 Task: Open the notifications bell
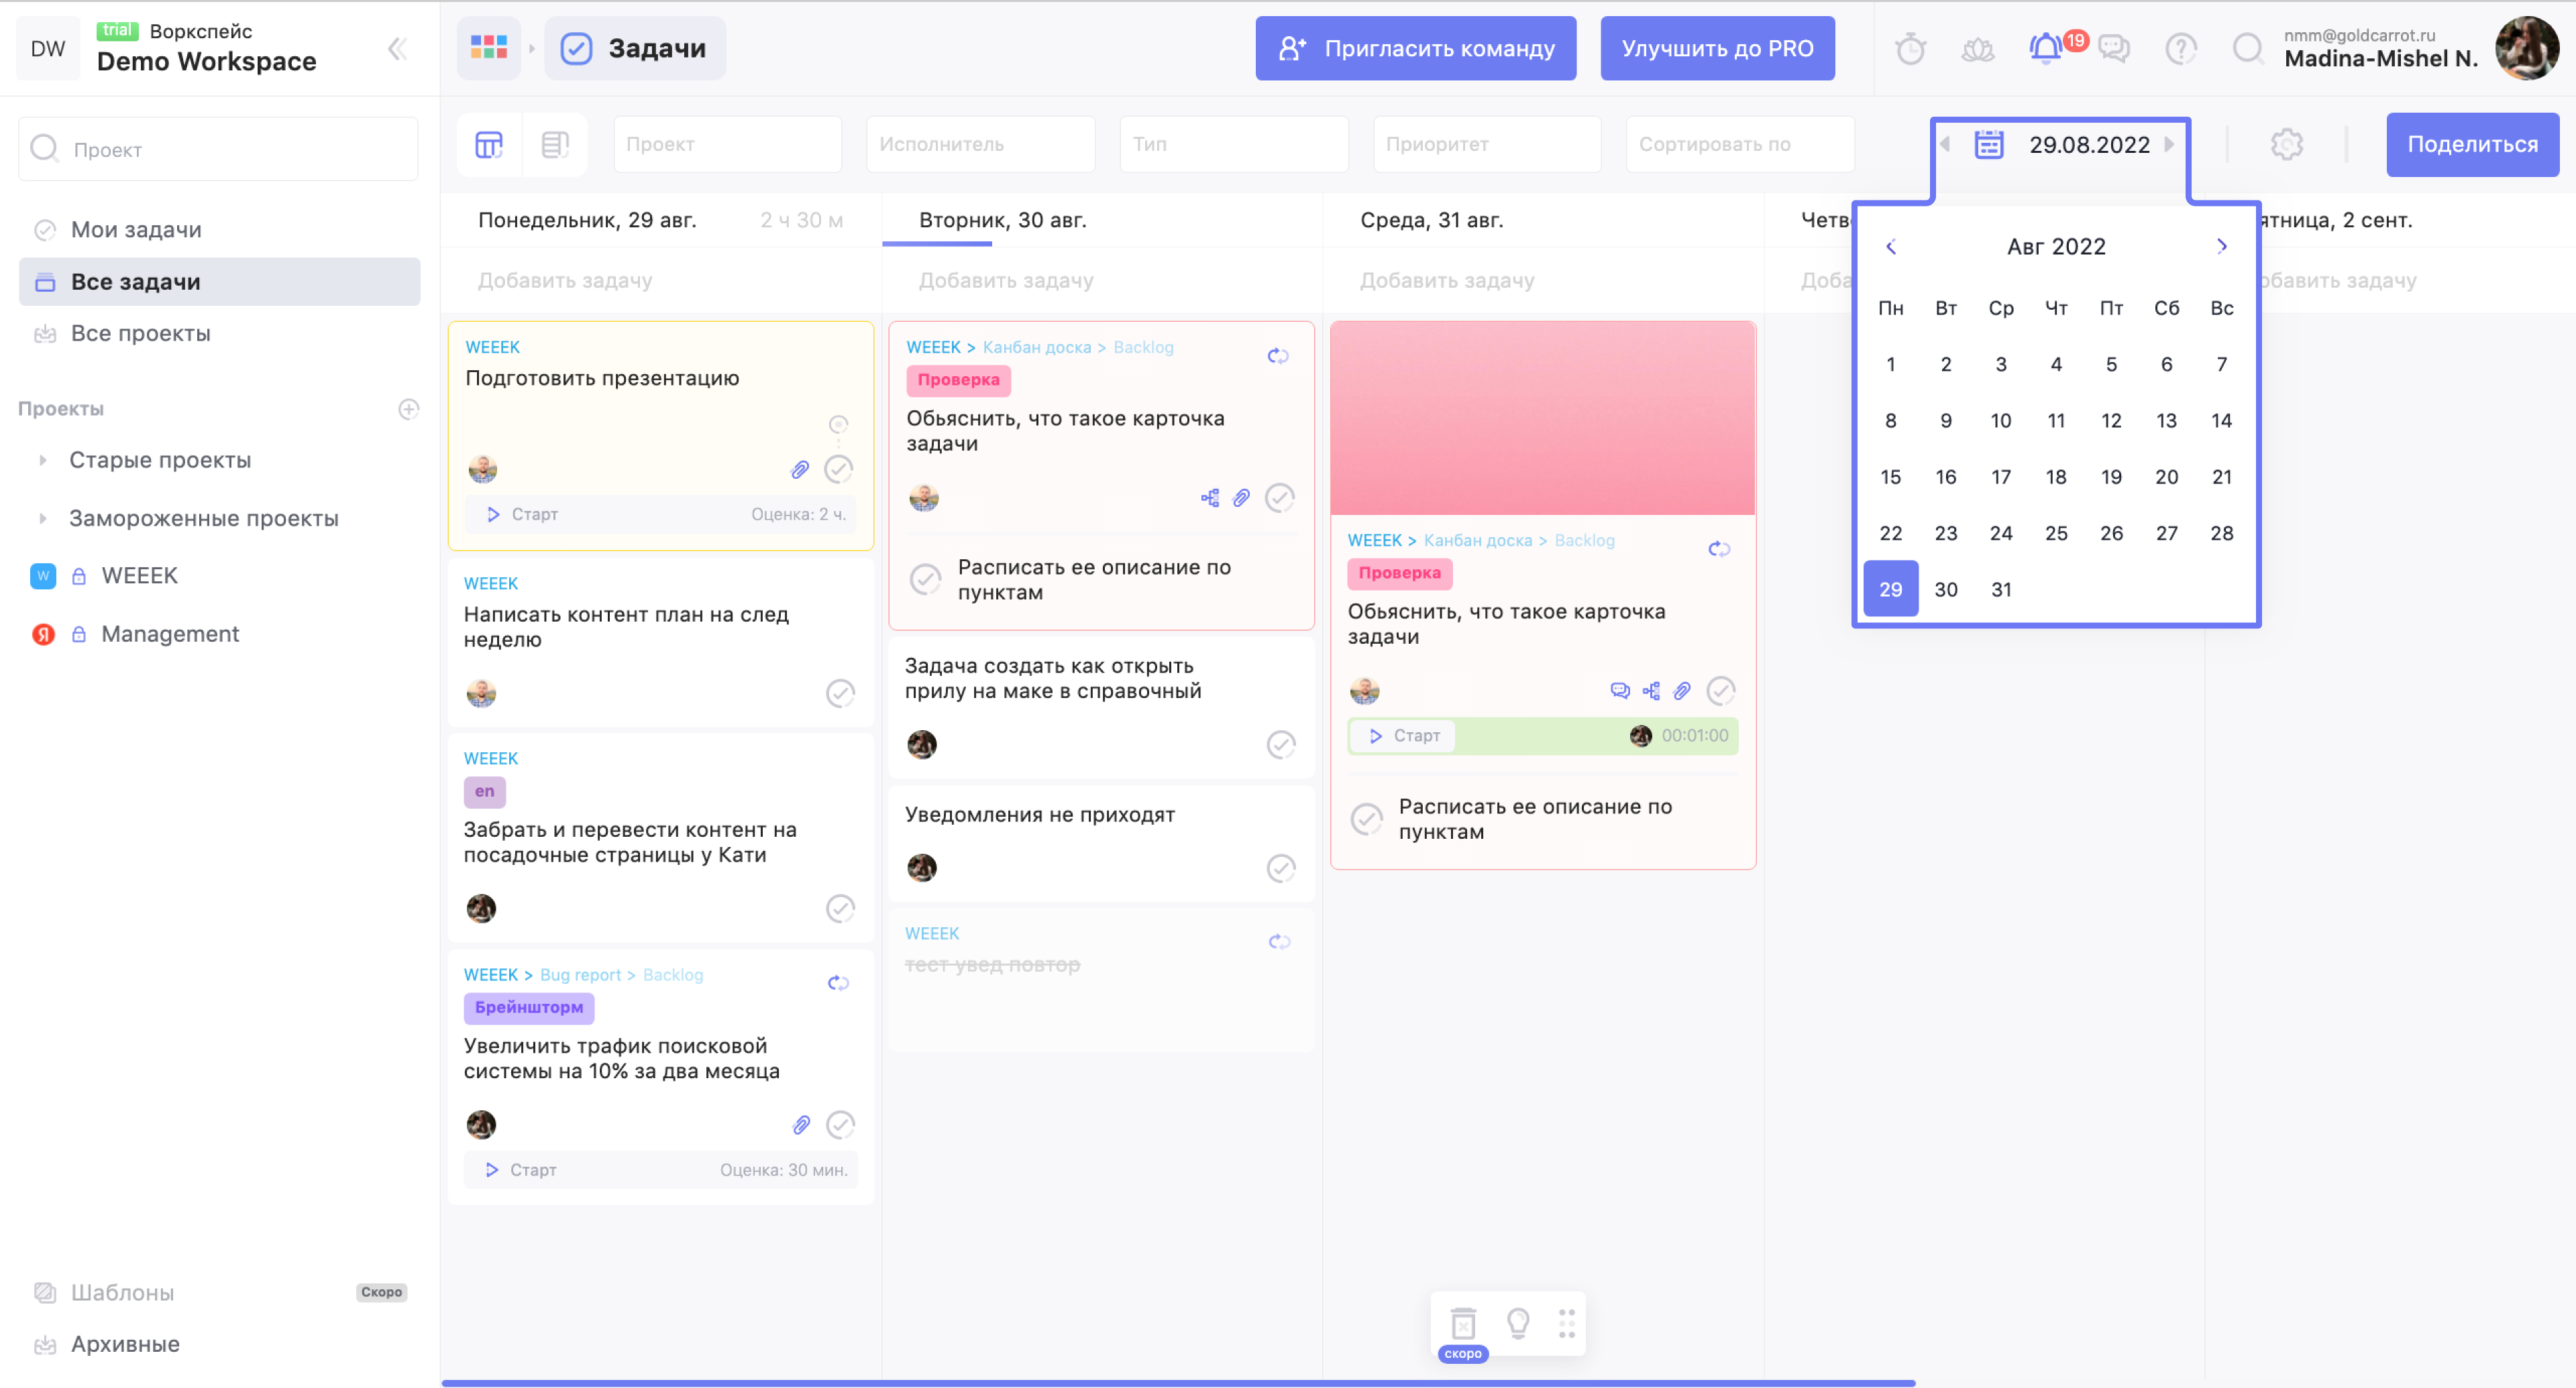[x=2045, y=48]
